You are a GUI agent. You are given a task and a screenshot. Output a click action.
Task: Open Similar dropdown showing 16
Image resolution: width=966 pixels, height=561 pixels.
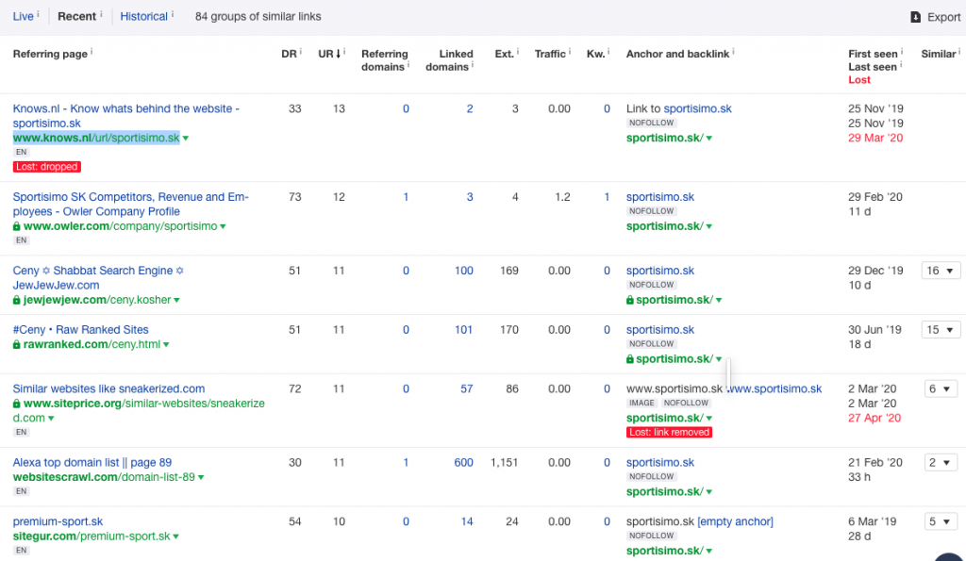941,271
